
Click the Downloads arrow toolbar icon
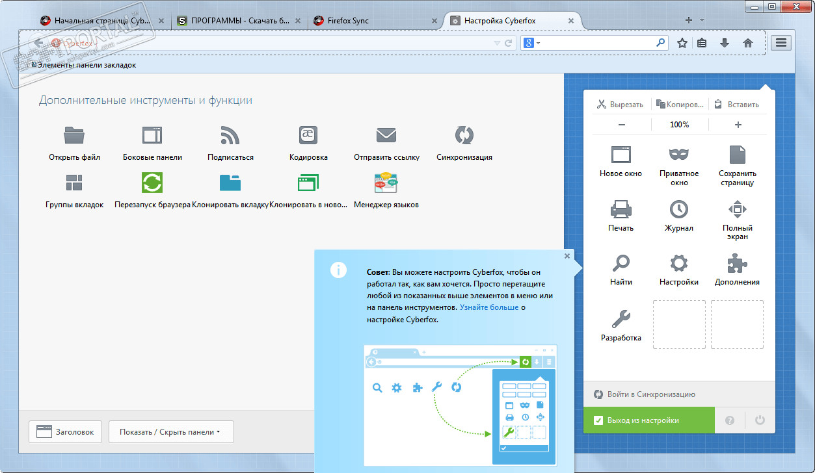click(725, 43)
